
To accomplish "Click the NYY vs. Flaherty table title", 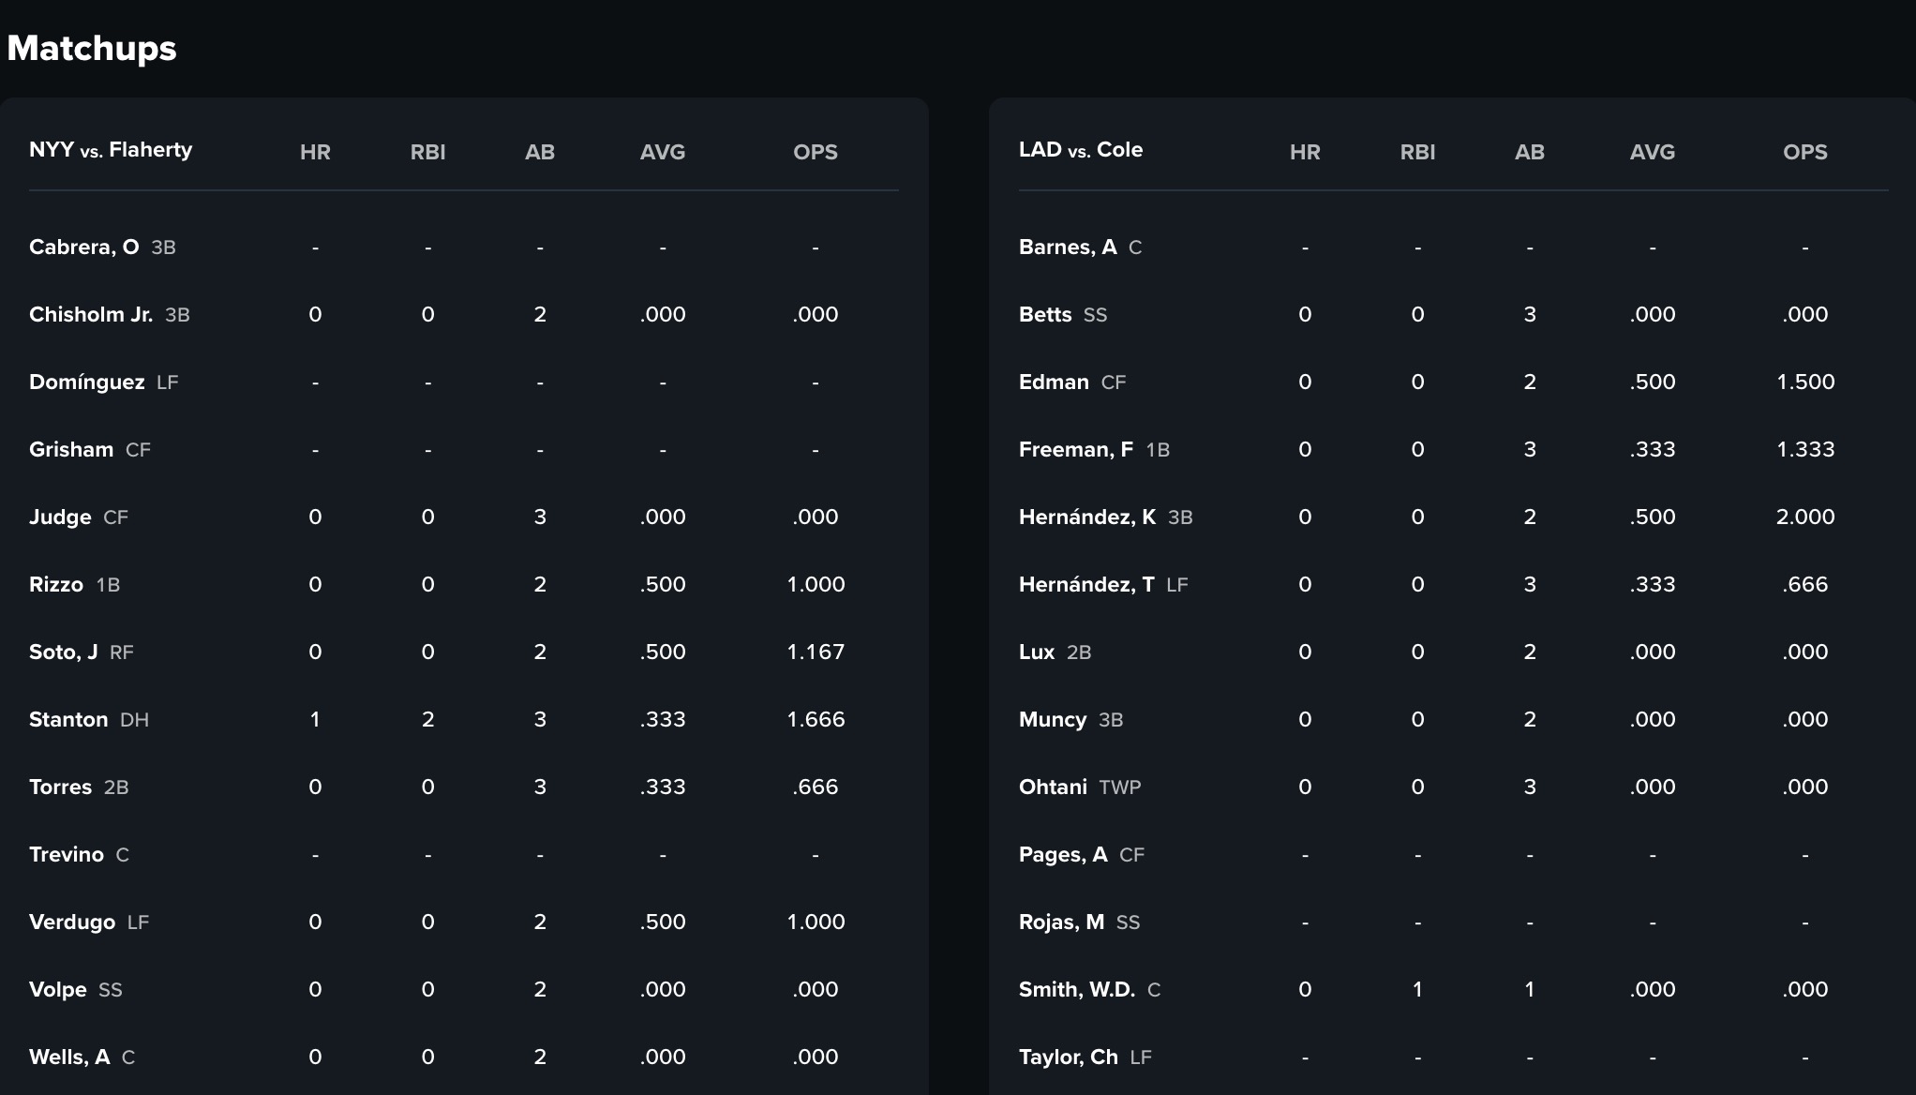I will pos(111,150).
